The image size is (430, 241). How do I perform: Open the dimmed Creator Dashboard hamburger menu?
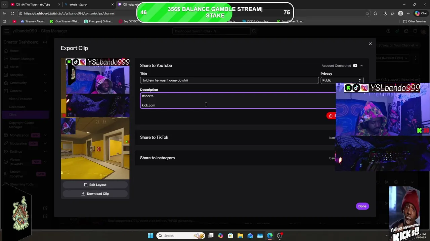click(x=7, y=31)
